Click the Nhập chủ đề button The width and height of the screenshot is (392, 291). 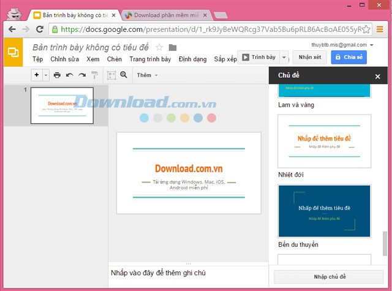[328, 277]
